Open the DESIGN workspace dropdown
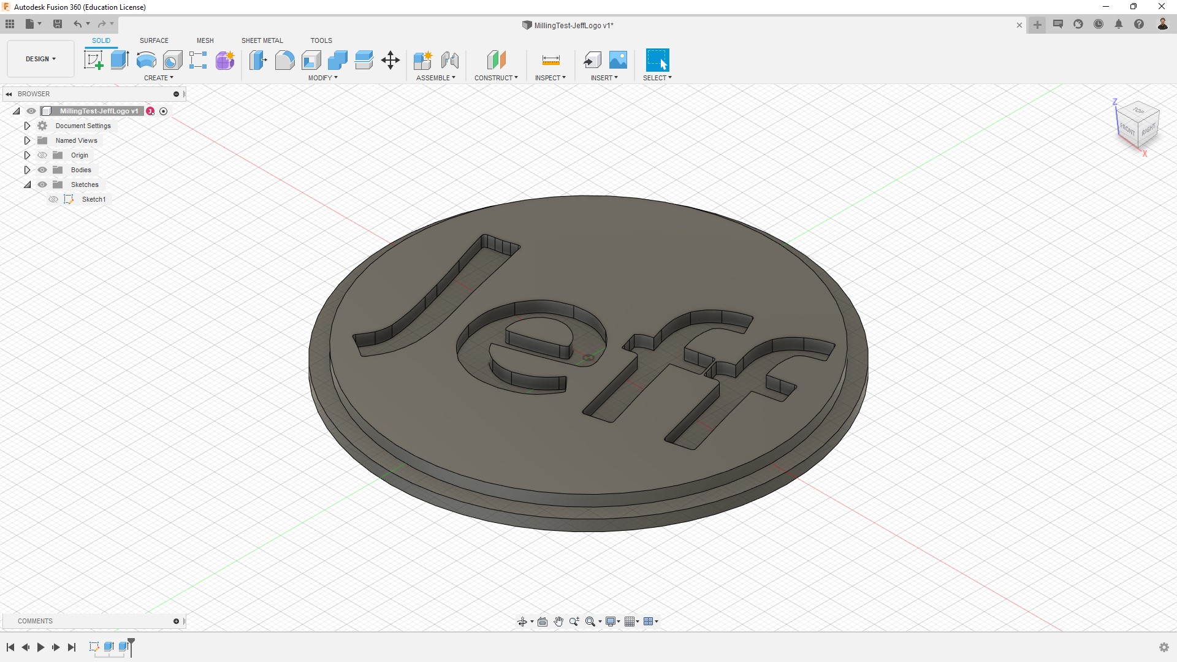The height and width of the screenshot is (662, 1177). click(40, 59)
